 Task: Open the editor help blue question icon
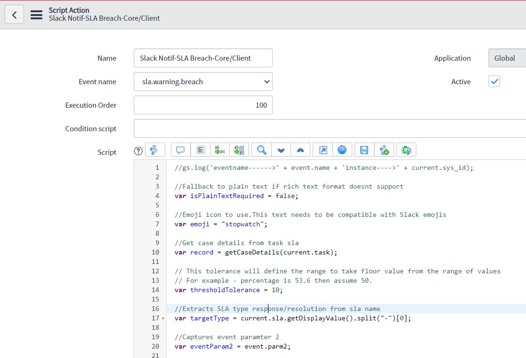point(342,150)
